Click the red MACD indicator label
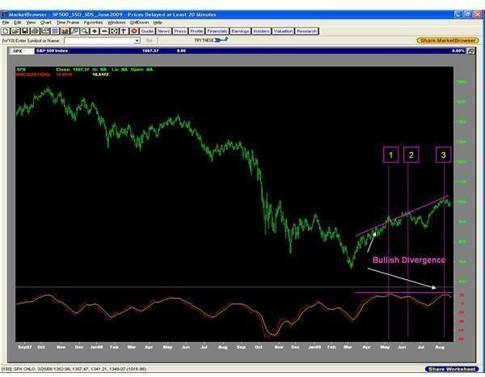The height and width of the screenshot is (377, 485). coord(33,74)
